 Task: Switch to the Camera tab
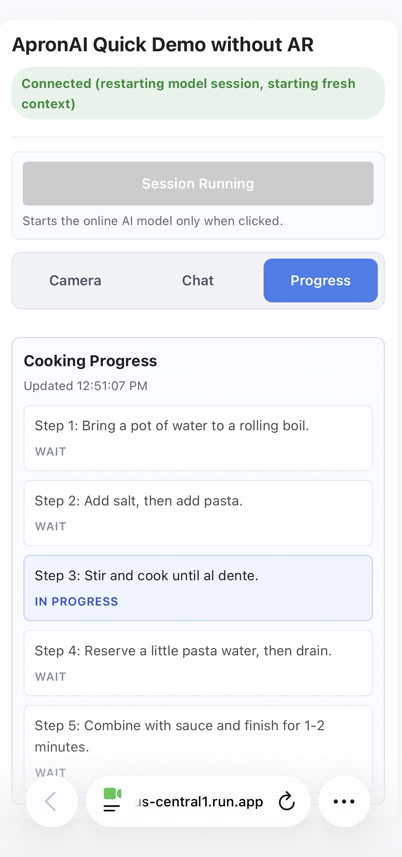75,281
